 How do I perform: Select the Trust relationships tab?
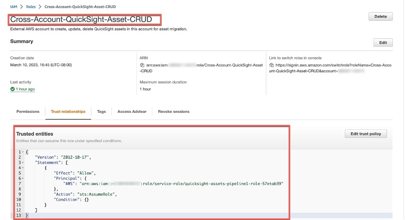click(68, 111)
